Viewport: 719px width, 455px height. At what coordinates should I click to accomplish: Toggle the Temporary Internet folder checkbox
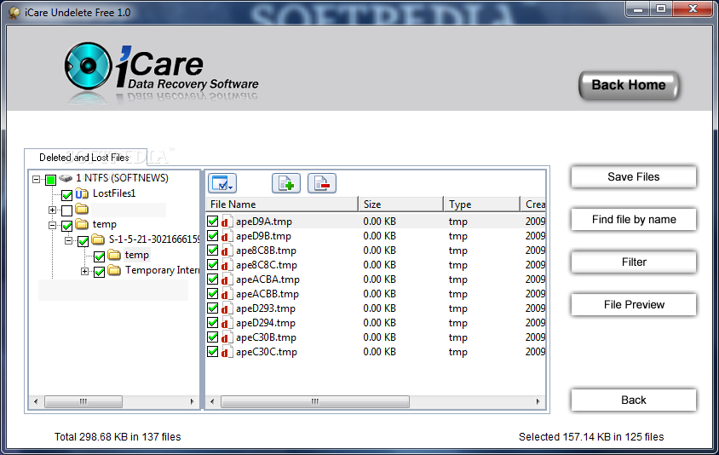pos(100,272)
